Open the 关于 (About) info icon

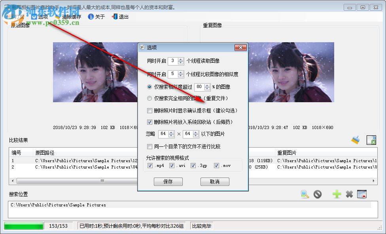click(x=91, y=17)
